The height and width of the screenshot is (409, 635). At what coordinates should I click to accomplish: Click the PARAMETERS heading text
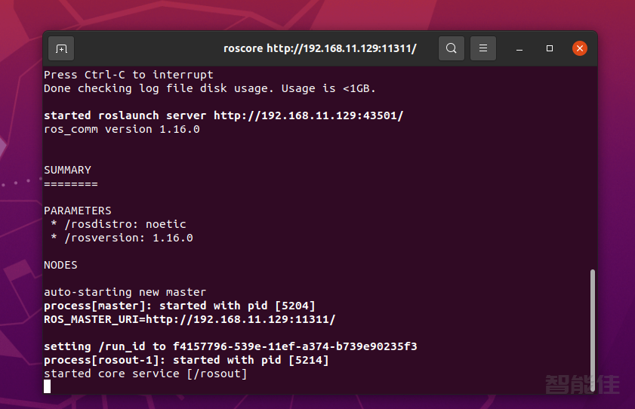77,211
